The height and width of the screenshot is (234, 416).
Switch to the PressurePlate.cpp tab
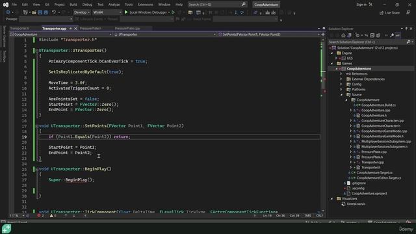127,29
